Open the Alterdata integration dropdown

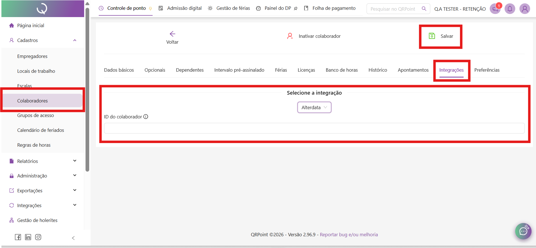[x=314, y=107]
